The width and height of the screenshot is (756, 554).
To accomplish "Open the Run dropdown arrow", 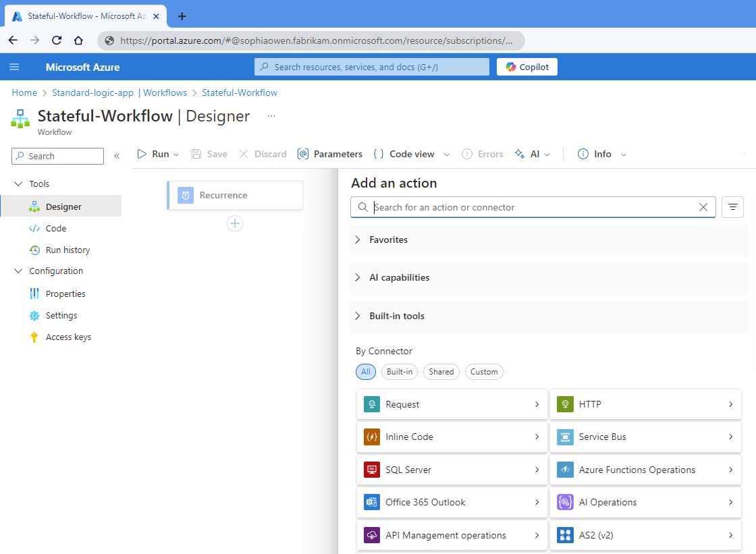I will pyautogui.click(x=176, y=155).
